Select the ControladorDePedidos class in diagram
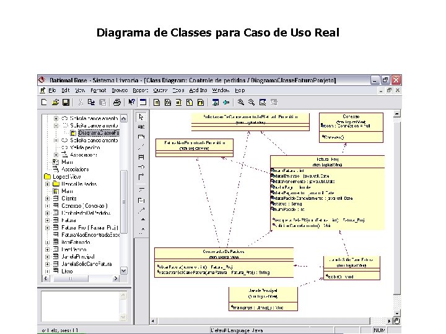 click(224, 262)
